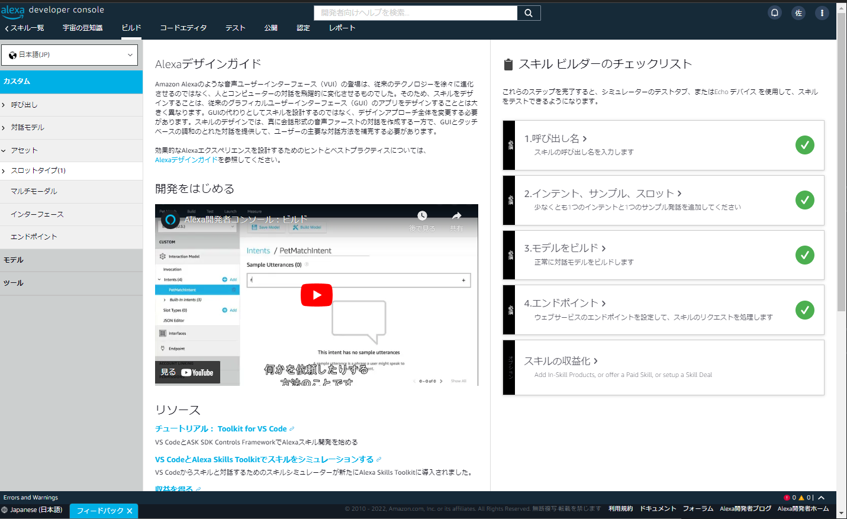Click the Alexa logo in the header
The image size is (847, 519).
[13, 10]
